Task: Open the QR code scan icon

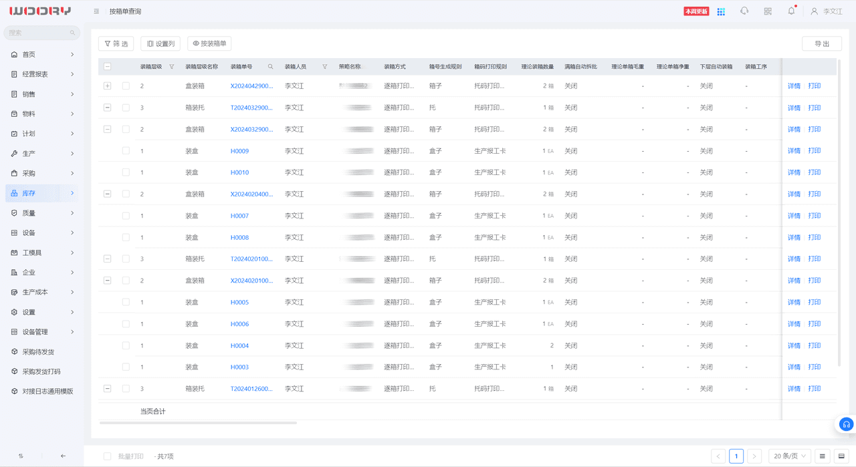Action: pyautogui.click(x=768, y=11)
